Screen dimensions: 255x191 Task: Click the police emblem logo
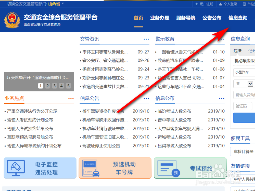[12, 19]
